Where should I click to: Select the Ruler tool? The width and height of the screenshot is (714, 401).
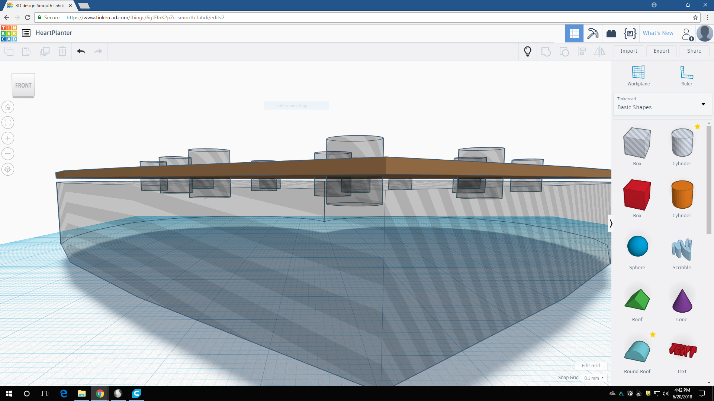click(686, 76)
